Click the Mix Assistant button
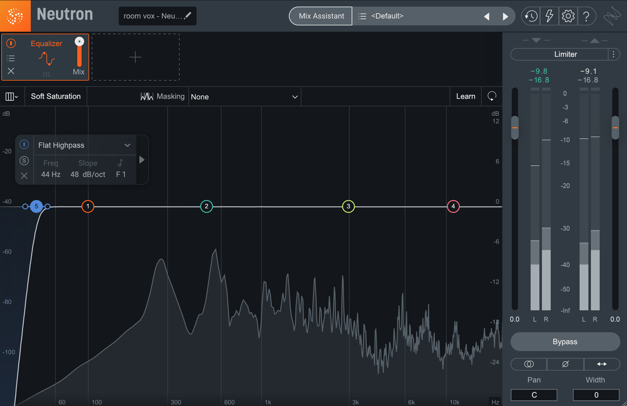 tap(321, 16)
